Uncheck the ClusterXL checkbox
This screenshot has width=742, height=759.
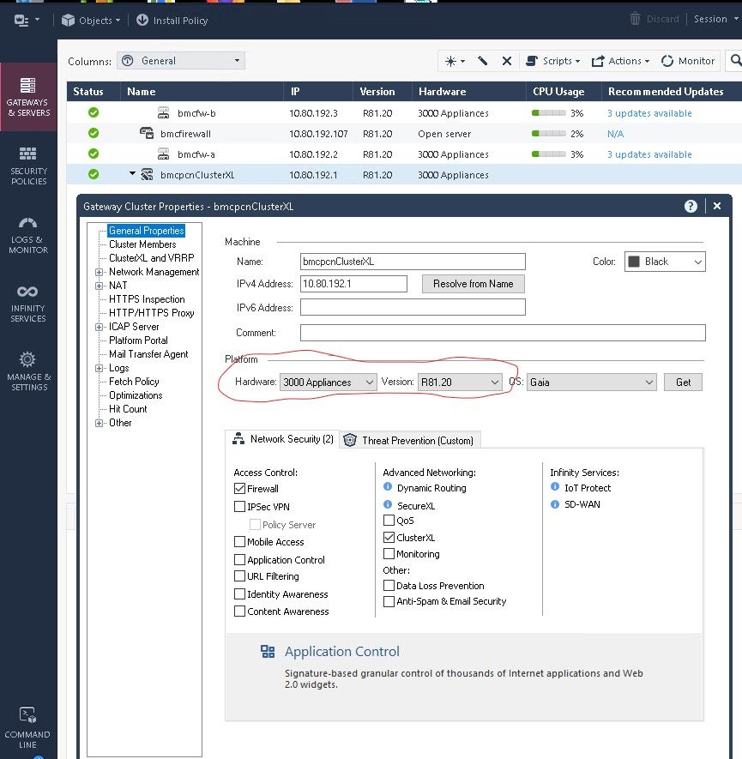pyautogui.click(x=389, y=537)
